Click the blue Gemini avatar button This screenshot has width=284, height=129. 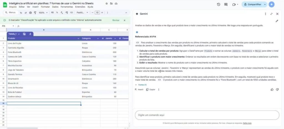(271, 4)
